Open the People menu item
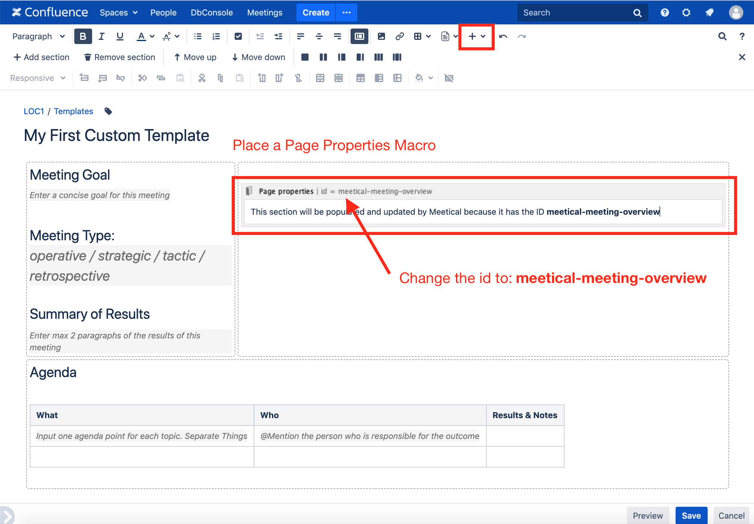Viewport: 754px width, 524px height. click(x=163, y=12)
